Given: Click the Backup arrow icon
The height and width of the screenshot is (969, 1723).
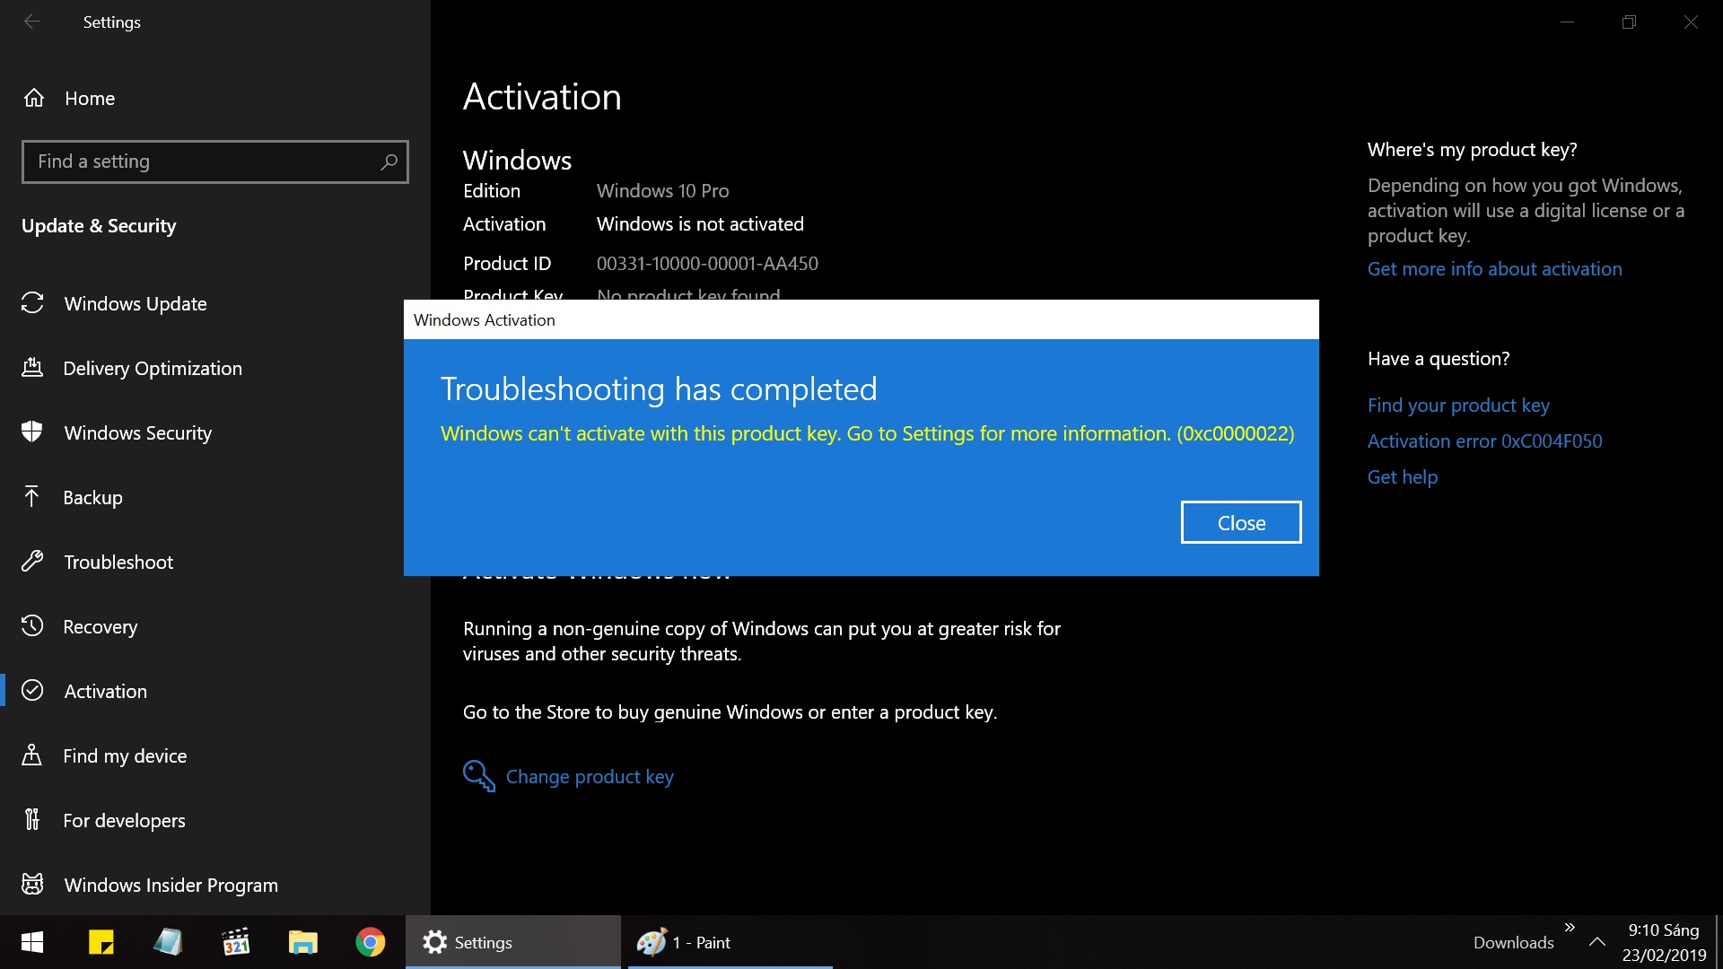Looking at the screenshot, I should click(x=32, y=497).
